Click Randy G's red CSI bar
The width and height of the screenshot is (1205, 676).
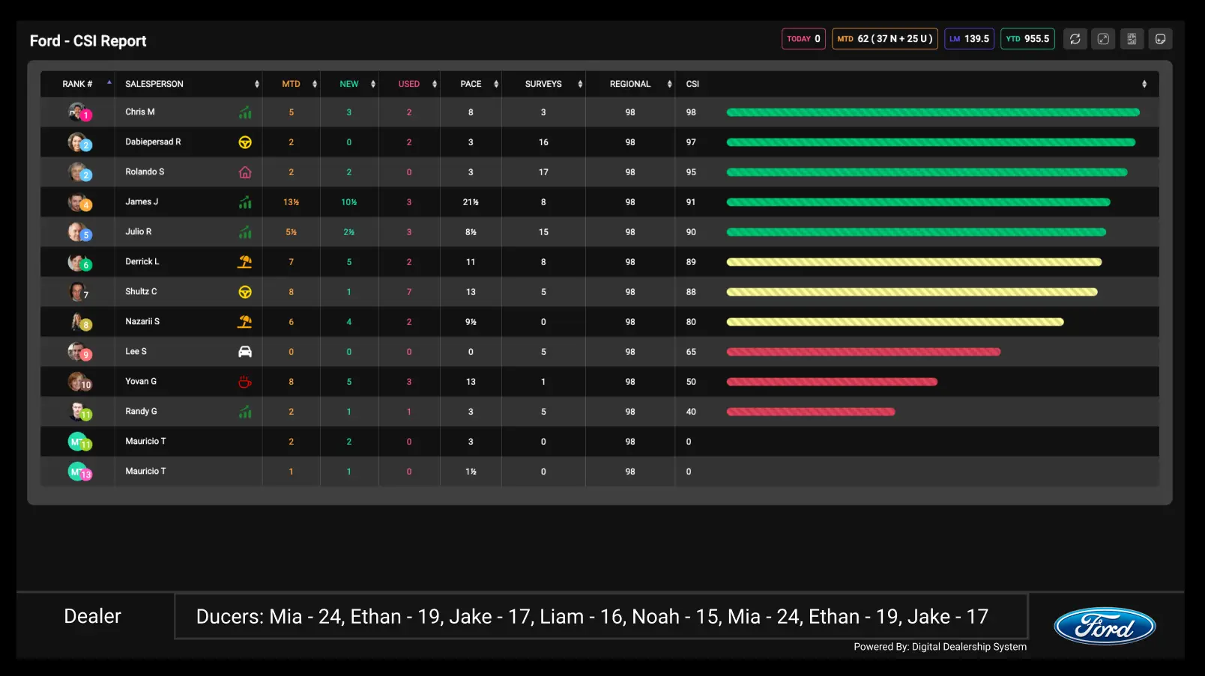coord(811,412)
